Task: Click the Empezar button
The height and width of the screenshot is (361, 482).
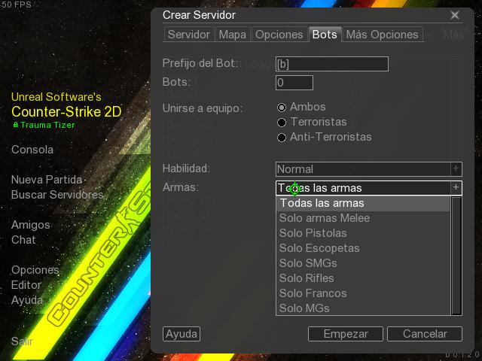Action: (x=346, y=334)
